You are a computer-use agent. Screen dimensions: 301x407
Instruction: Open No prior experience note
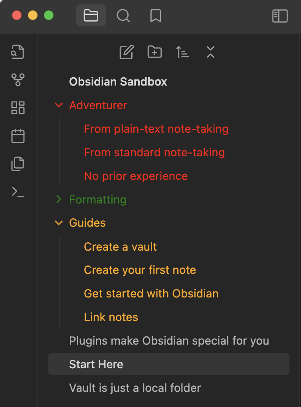pyautogui.click(x=136, y=176)
